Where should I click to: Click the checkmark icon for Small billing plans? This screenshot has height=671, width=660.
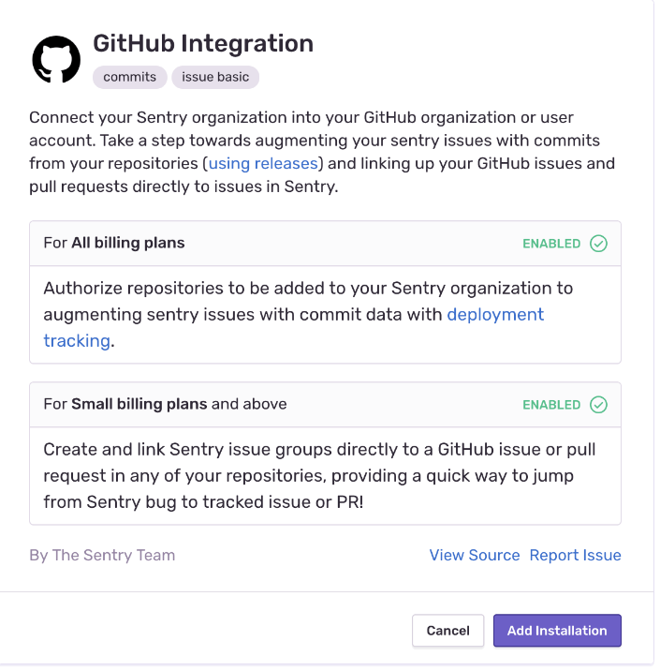pyautogui.click(x=598, y=405)
